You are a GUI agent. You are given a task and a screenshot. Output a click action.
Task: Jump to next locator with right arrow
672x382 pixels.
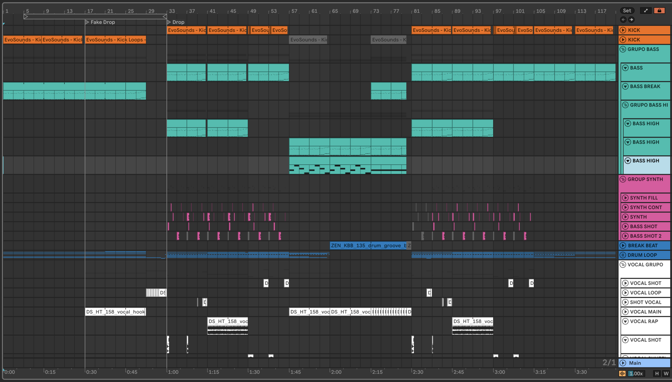click(x=631, y=19)
